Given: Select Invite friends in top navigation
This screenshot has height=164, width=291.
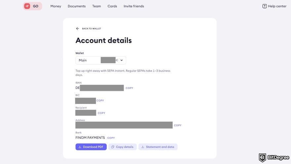Looking at the screenshot, I should click(x=134, y=6).
